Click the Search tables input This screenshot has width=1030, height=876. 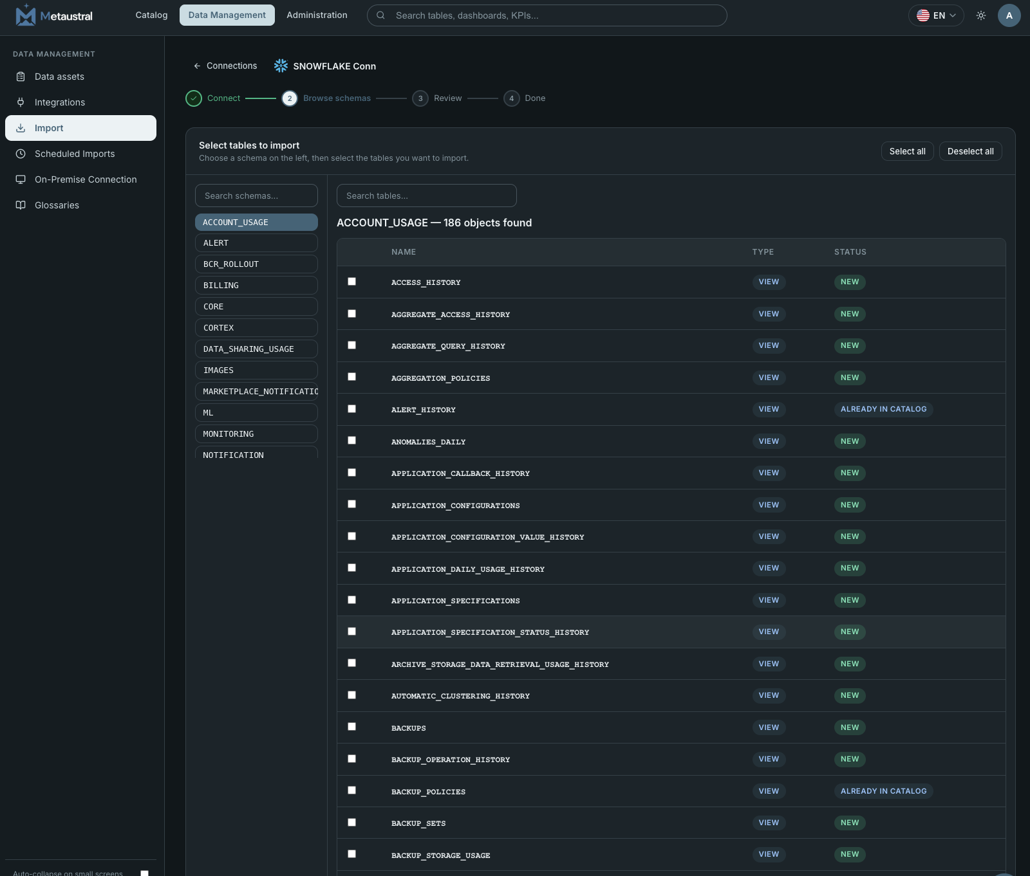coord(427,196)
